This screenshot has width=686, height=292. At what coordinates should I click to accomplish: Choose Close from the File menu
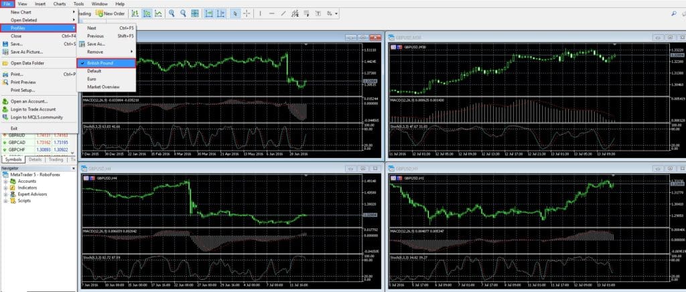point(39,36)
